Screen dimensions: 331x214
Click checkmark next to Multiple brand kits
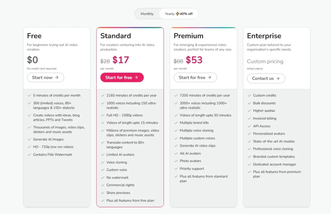pos(176,123)
